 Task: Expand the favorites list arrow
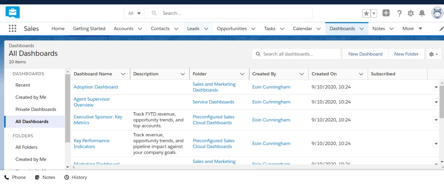pyautogui.click(x=374, y=13)
